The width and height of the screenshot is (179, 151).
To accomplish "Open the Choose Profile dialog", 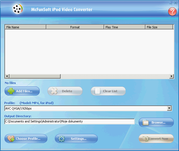I will click(26, 138).
